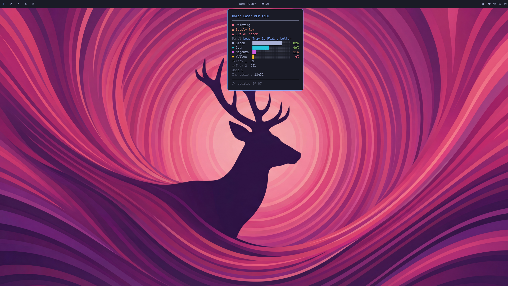This screenshot has width=508, height=286.
Task: Click the Tray 2 60% level value
Action: point(253,66)
